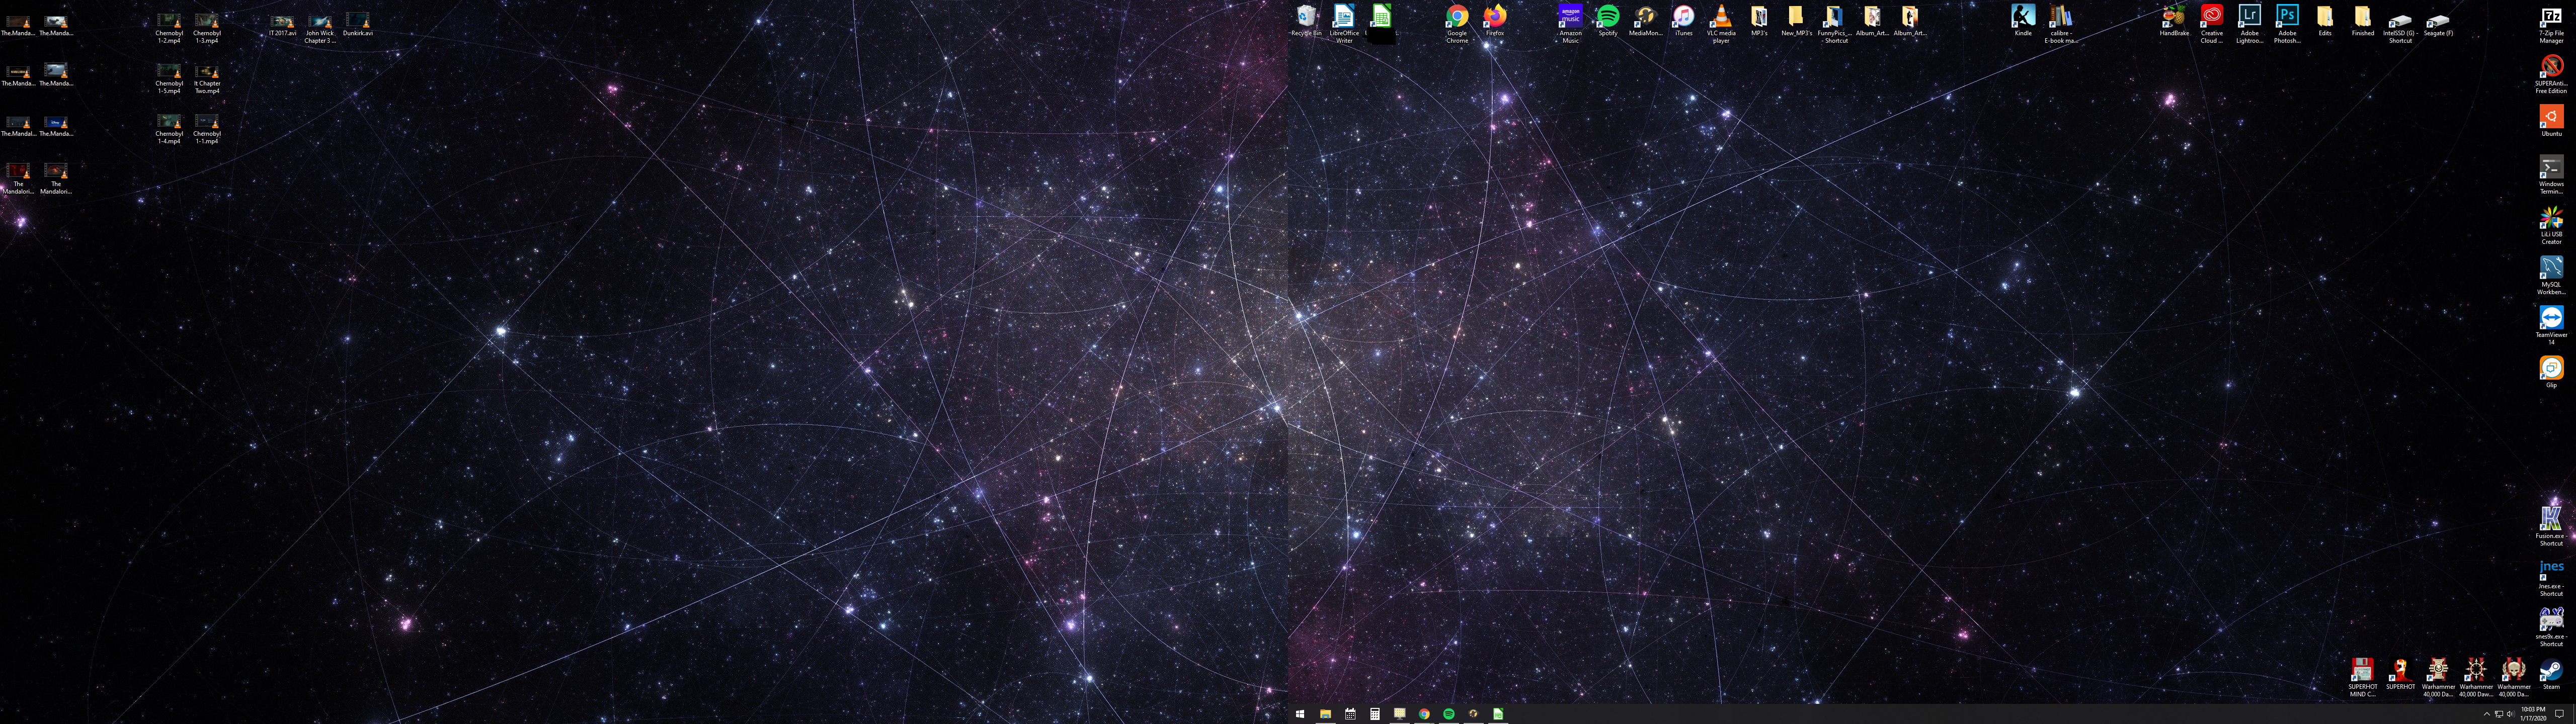Launch Kindle desktop shortcut
The width and height of the screenshot is (2576, 724).
pyautogui.click(x=2023, y=21)
